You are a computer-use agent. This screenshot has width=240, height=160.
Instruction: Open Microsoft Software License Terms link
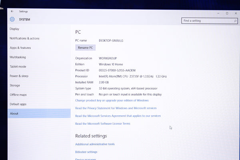pos(102,124)
